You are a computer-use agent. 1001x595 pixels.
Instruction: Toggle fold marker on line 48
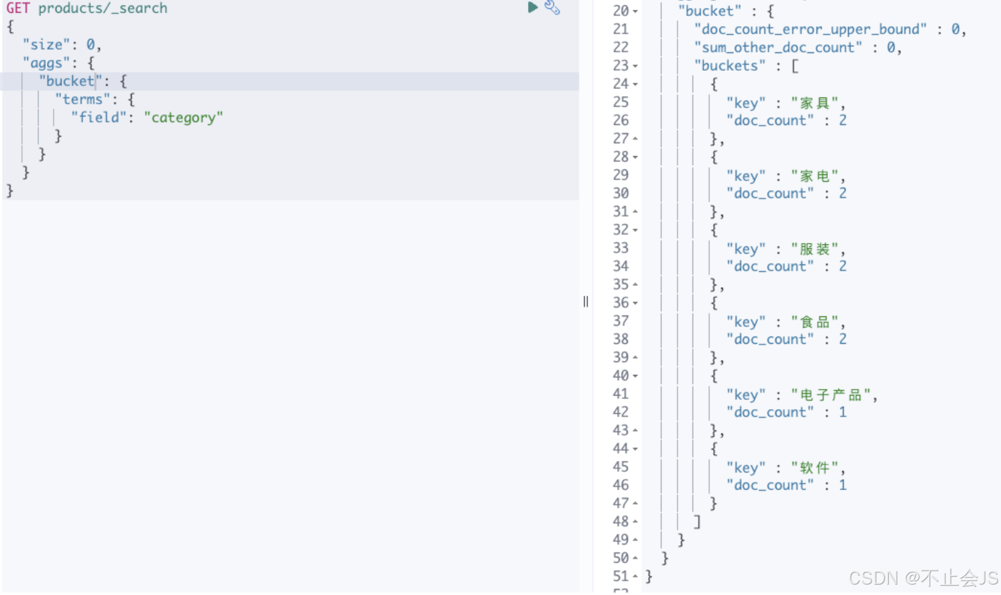click(x=635, y=522)
